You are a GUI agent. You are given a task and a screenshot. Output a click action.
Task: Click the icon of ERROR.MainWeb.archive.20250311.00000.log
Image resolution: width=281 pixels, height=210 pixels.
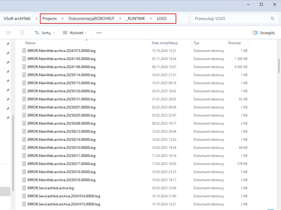pyautogui.click(x=24, y=156)
